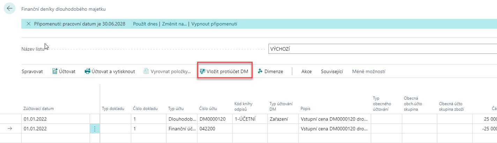
Task: Sort by Zúčtovací datum column header
Action: (x=39, y=108)
